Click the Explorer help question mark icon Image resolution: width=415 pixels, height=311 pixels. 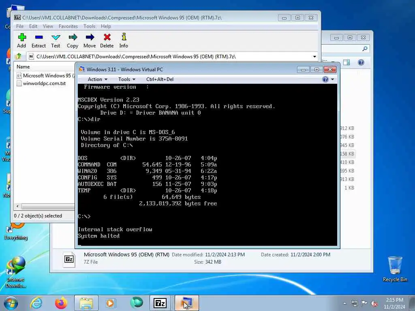click(x=361, y=62)
